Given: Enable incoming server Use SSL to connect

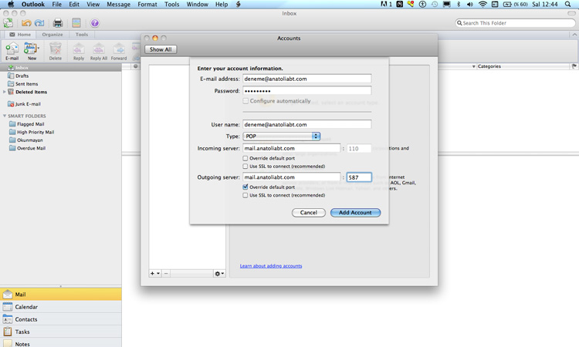Looking at the screenshot, I should click(x=245, y=167).
